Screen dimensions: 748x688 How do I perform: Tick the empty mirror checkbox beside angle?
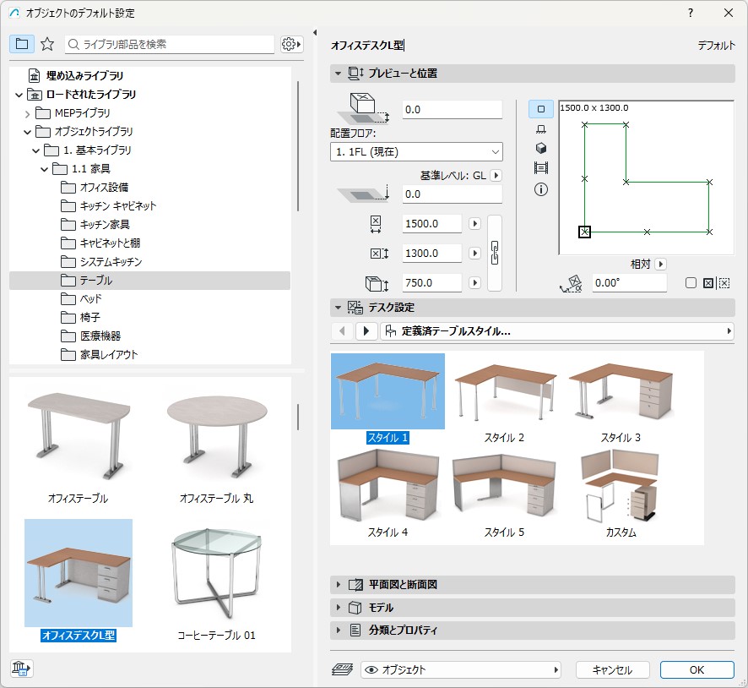click(691, 283)
